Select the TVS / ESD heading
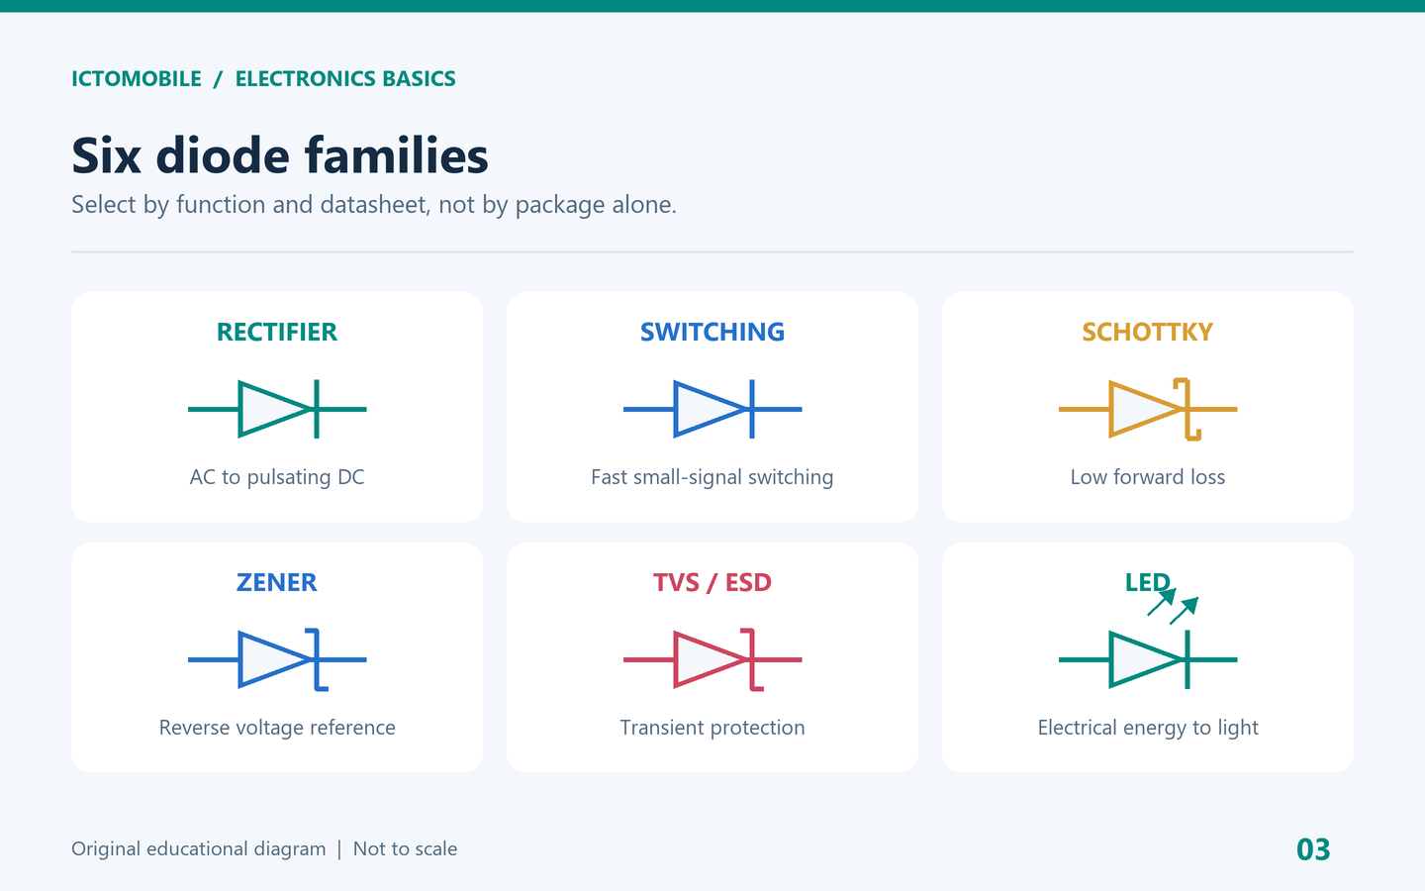 click(712, 583)
